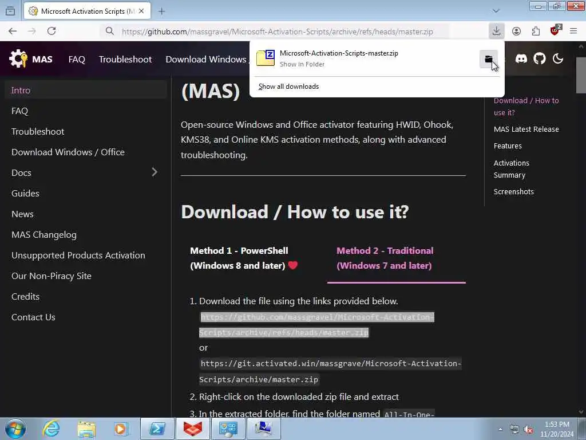Open Windows Explorer from taskbar
Screen dimensions: 586x440
86,429
